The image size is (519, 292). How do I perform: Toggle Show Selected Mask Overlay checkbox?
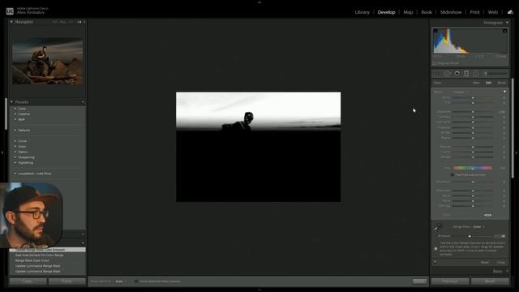click(136, 281)
